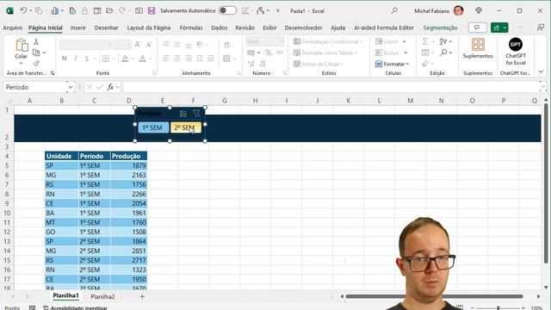Switch to the Fórmulas tab
551x310 pixels.
(x=191, y=28)
